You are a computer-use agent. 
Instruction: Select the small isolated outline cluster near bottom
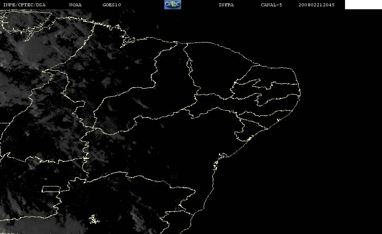tap(94, 219)
